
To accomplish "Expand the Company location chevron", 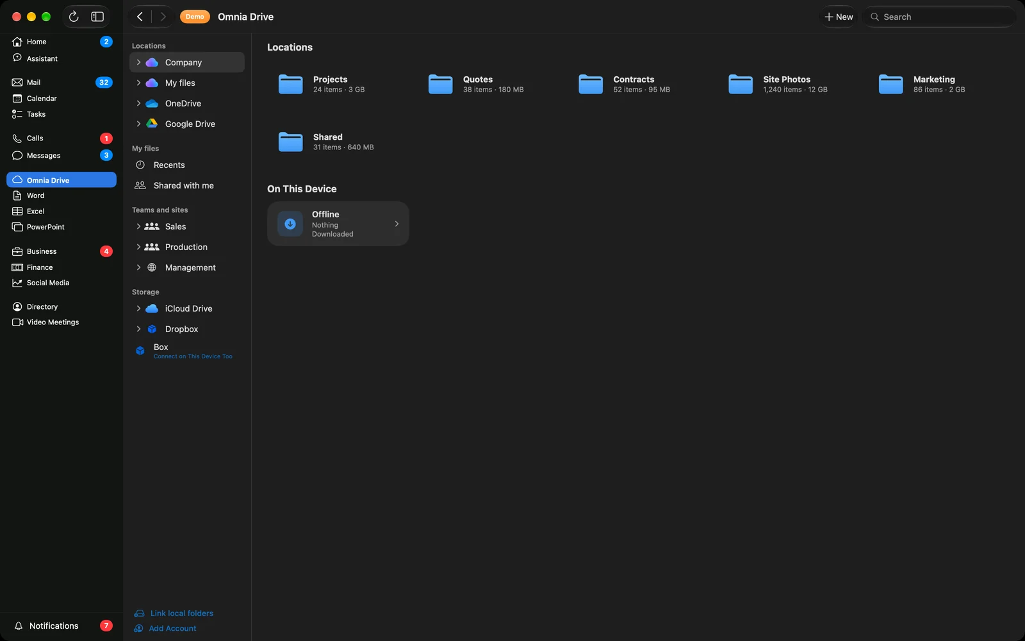I will tap(138, 62).
